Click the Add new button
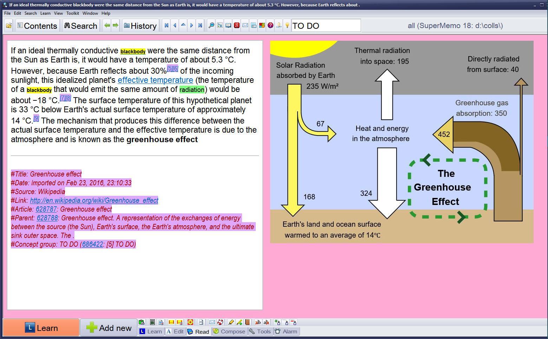548x339 pixels. pyautogui.click(x=109, y=328)
